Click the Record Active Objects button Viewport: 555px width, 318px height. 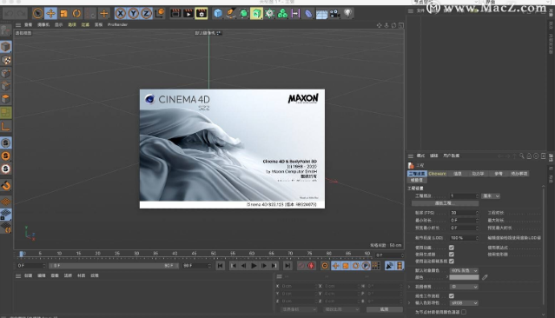[x=301, y=266]
